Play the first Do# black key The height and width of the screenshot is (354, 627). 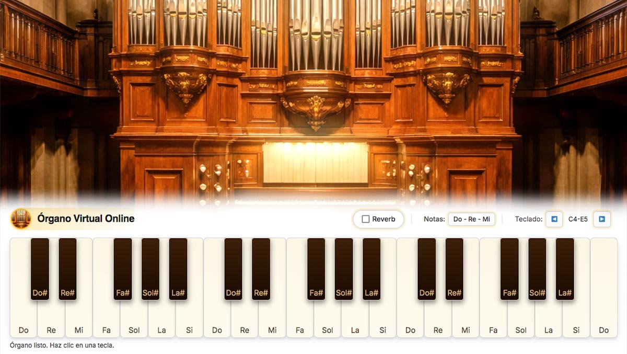40,269
